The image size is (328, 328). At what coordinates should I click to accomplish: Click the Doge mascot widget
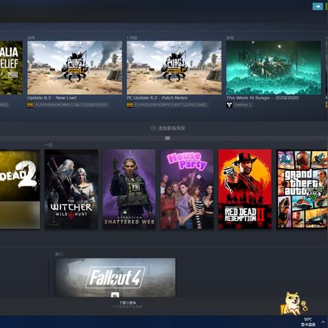coord(294,303)
